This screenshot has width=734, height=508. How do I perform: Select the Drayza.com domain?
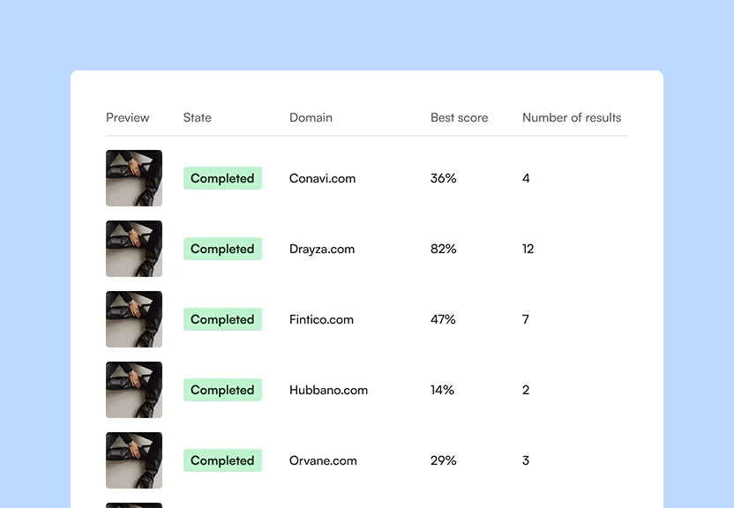(322, 249)
